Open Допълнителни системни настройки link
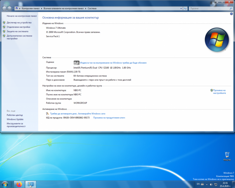The height and width of the screenshot is (188, 235). click(19, 37)
